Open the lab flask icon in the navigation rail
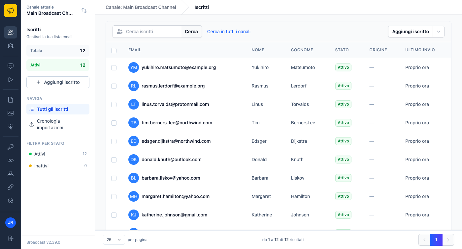This screenshot has height=249, width=462. [11, 174]
